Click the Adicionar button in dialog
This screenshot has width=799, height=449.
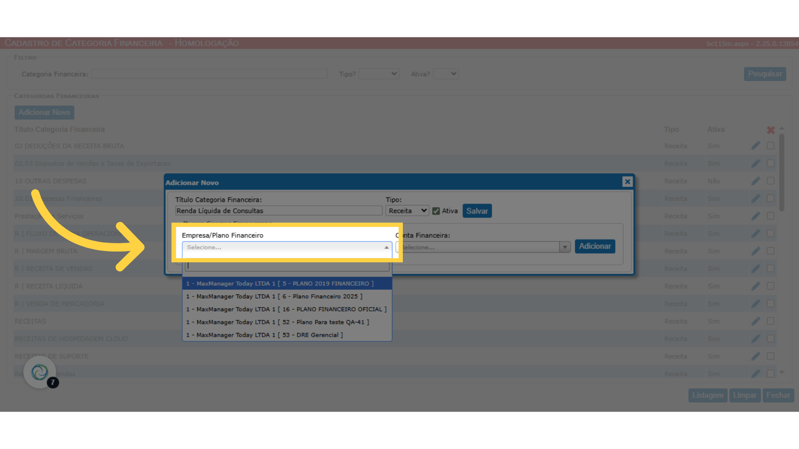(595, 247)
